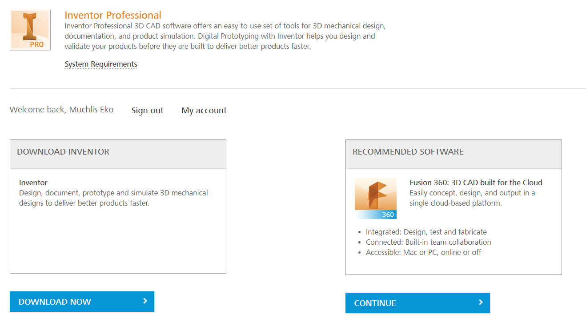Click the chevron arrow on DOWNLOAD NOW
586x330 pixels.
coord(144,301)
